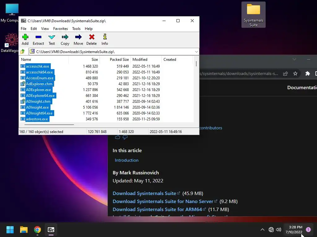
Task: Open the Help menu
Action: tap(89, 29)
